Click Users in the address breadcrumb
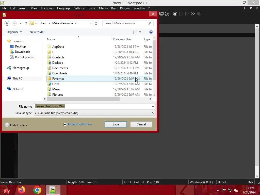260x195 pixels. 43,23
